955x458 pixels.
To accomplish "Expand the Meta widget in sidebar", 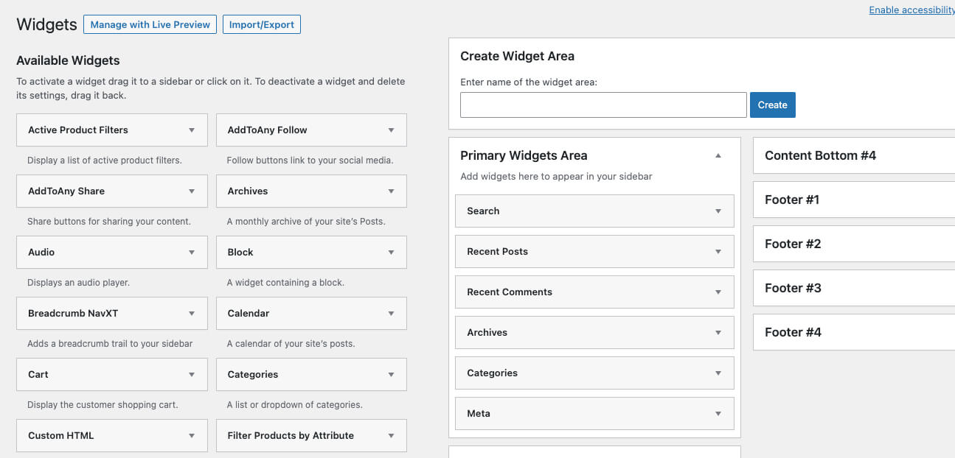I will pos(718,414).
